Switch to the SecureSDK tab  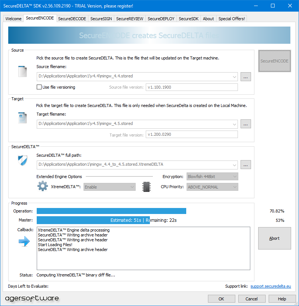188,19
